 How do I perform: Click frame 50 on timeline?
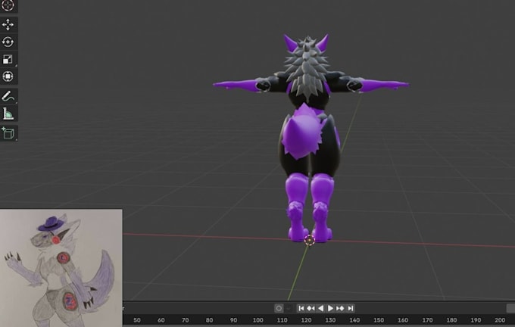click(137, 320)
